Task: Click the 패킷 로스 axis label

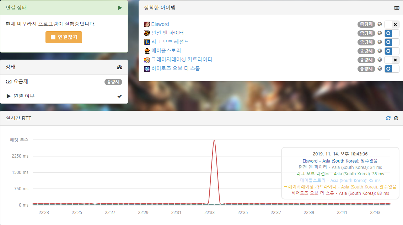Action: (x=19, y=139)
